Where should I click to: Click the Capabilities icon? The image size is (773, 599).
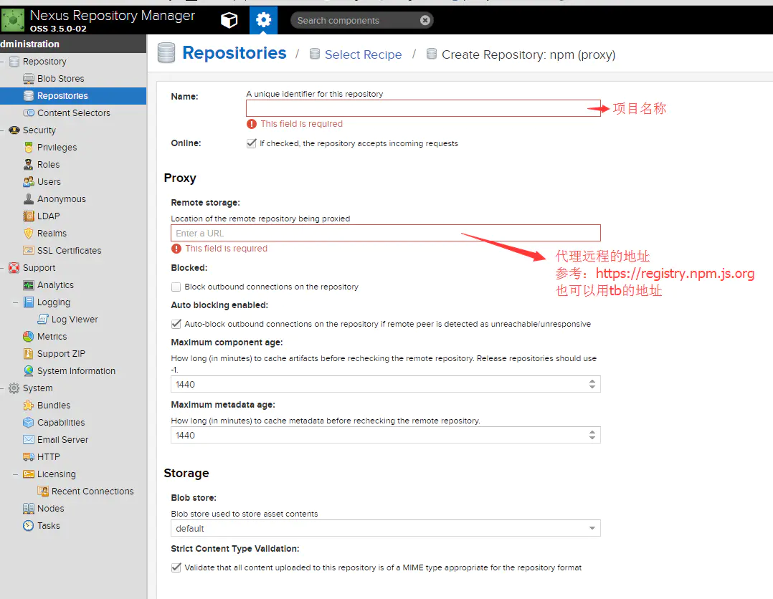tap(29, 423)
